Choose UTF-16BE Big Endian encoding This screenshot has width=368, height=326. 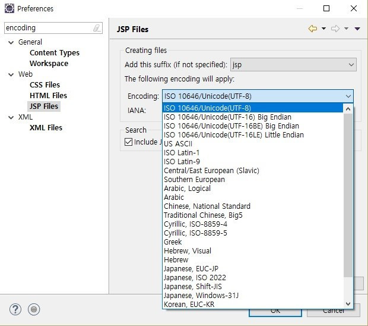[253, 126]
